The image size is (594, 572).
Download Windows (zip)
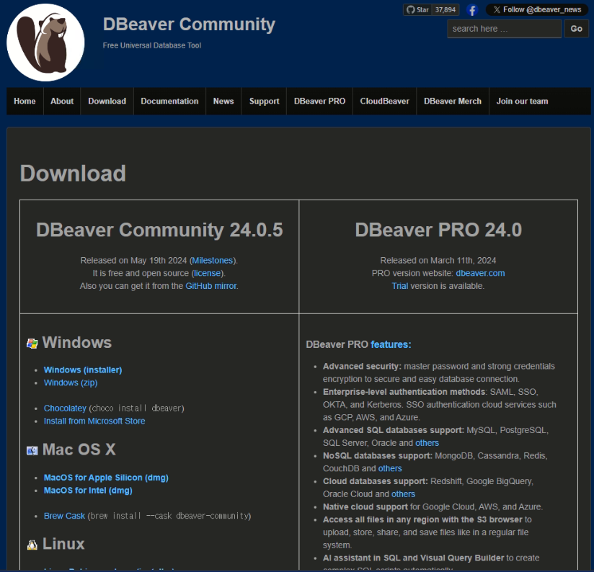[x=71, y=383]
